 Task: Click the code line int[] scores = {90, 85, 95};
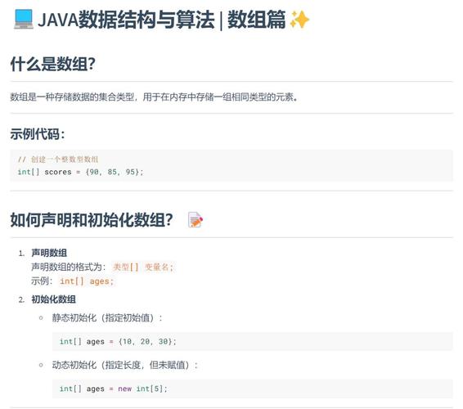click(x=80, y=172)
